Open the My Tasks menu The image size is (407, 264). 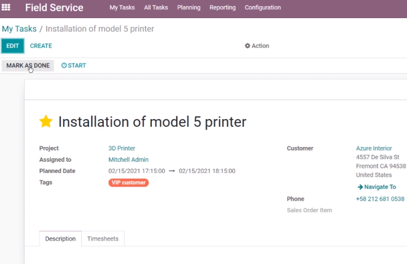(x=122, y=8)
